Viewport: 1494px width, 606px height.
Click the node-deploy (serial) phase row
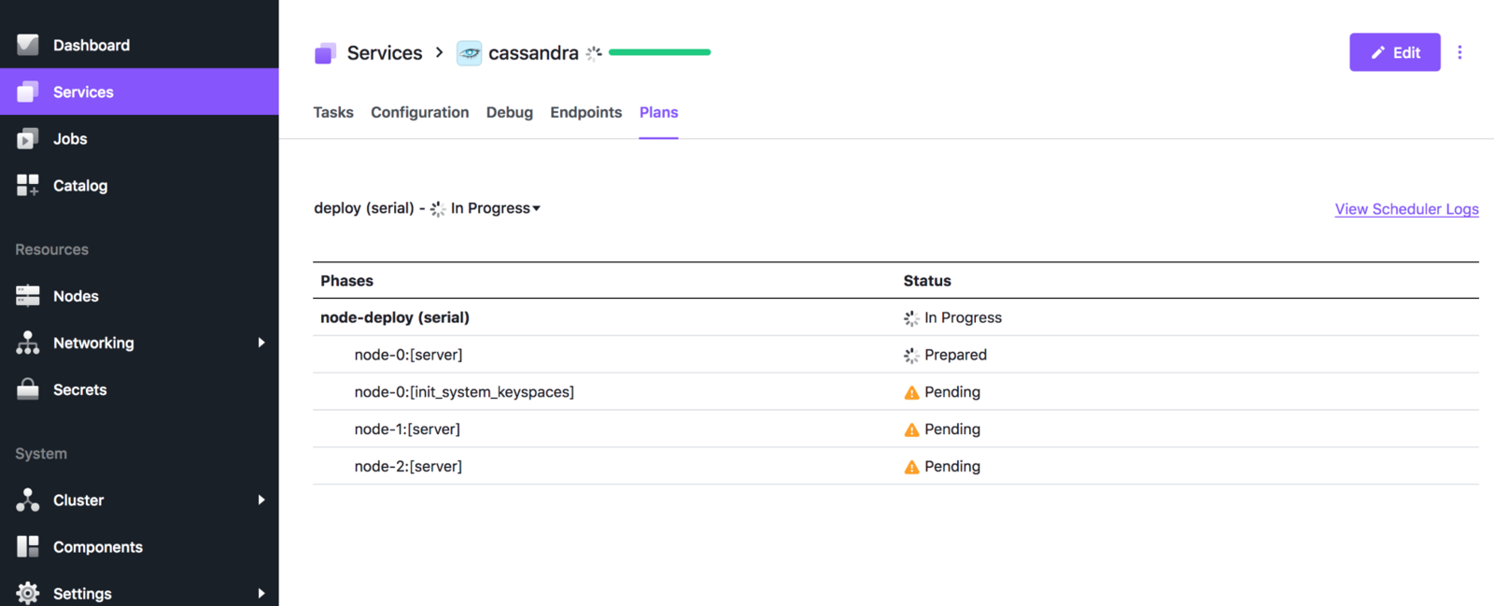click(x=895, y=317)
